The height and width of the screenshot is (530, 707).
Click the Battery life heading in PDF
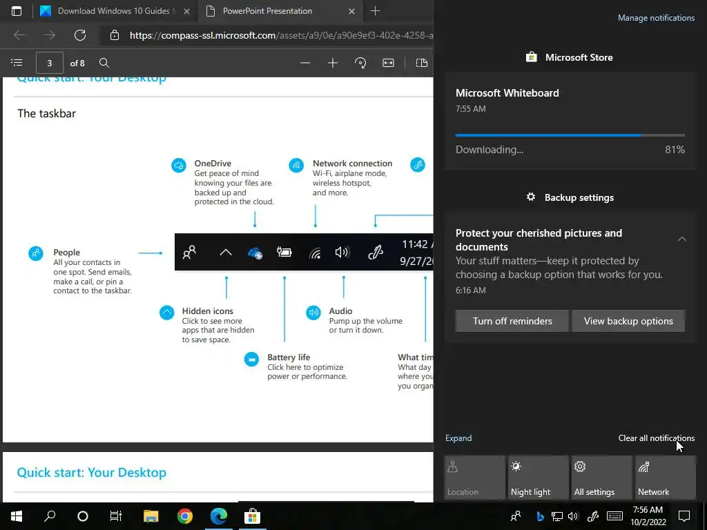289,357
